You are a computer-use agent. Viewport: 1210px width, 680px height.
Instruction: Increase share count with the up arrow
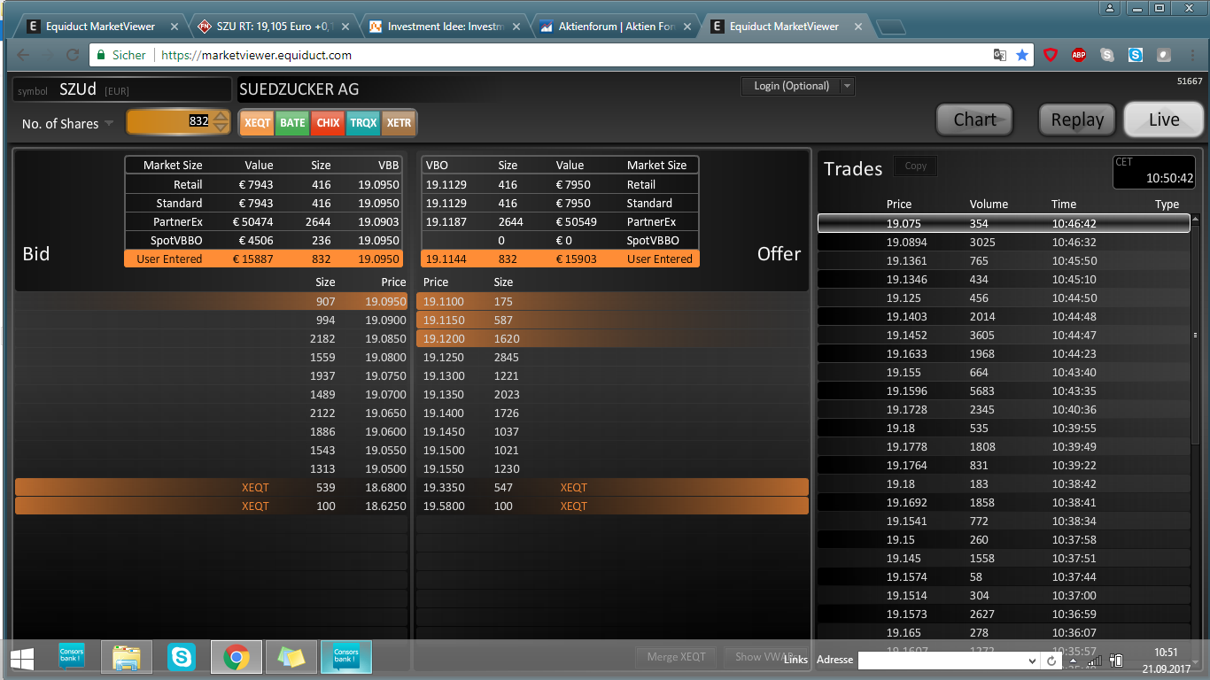click(x=221, y=116)
